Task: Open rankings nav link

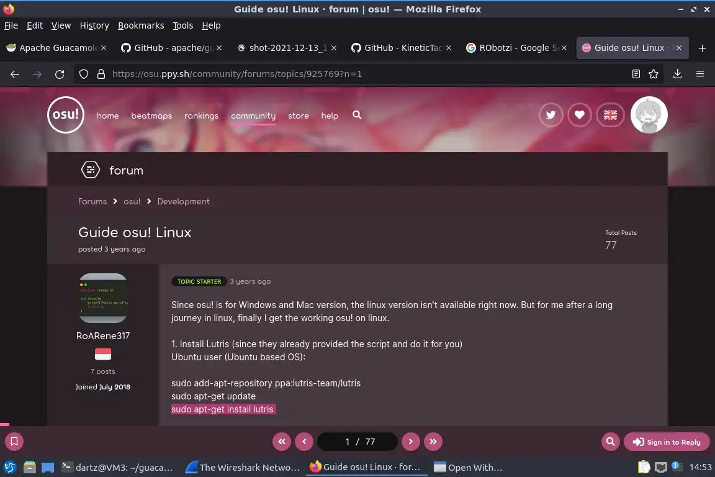Action: tap(201, 116)
